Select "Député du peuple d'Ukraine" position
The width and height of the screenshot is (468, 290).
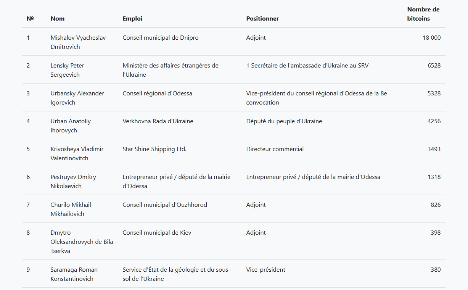[284, 121]
